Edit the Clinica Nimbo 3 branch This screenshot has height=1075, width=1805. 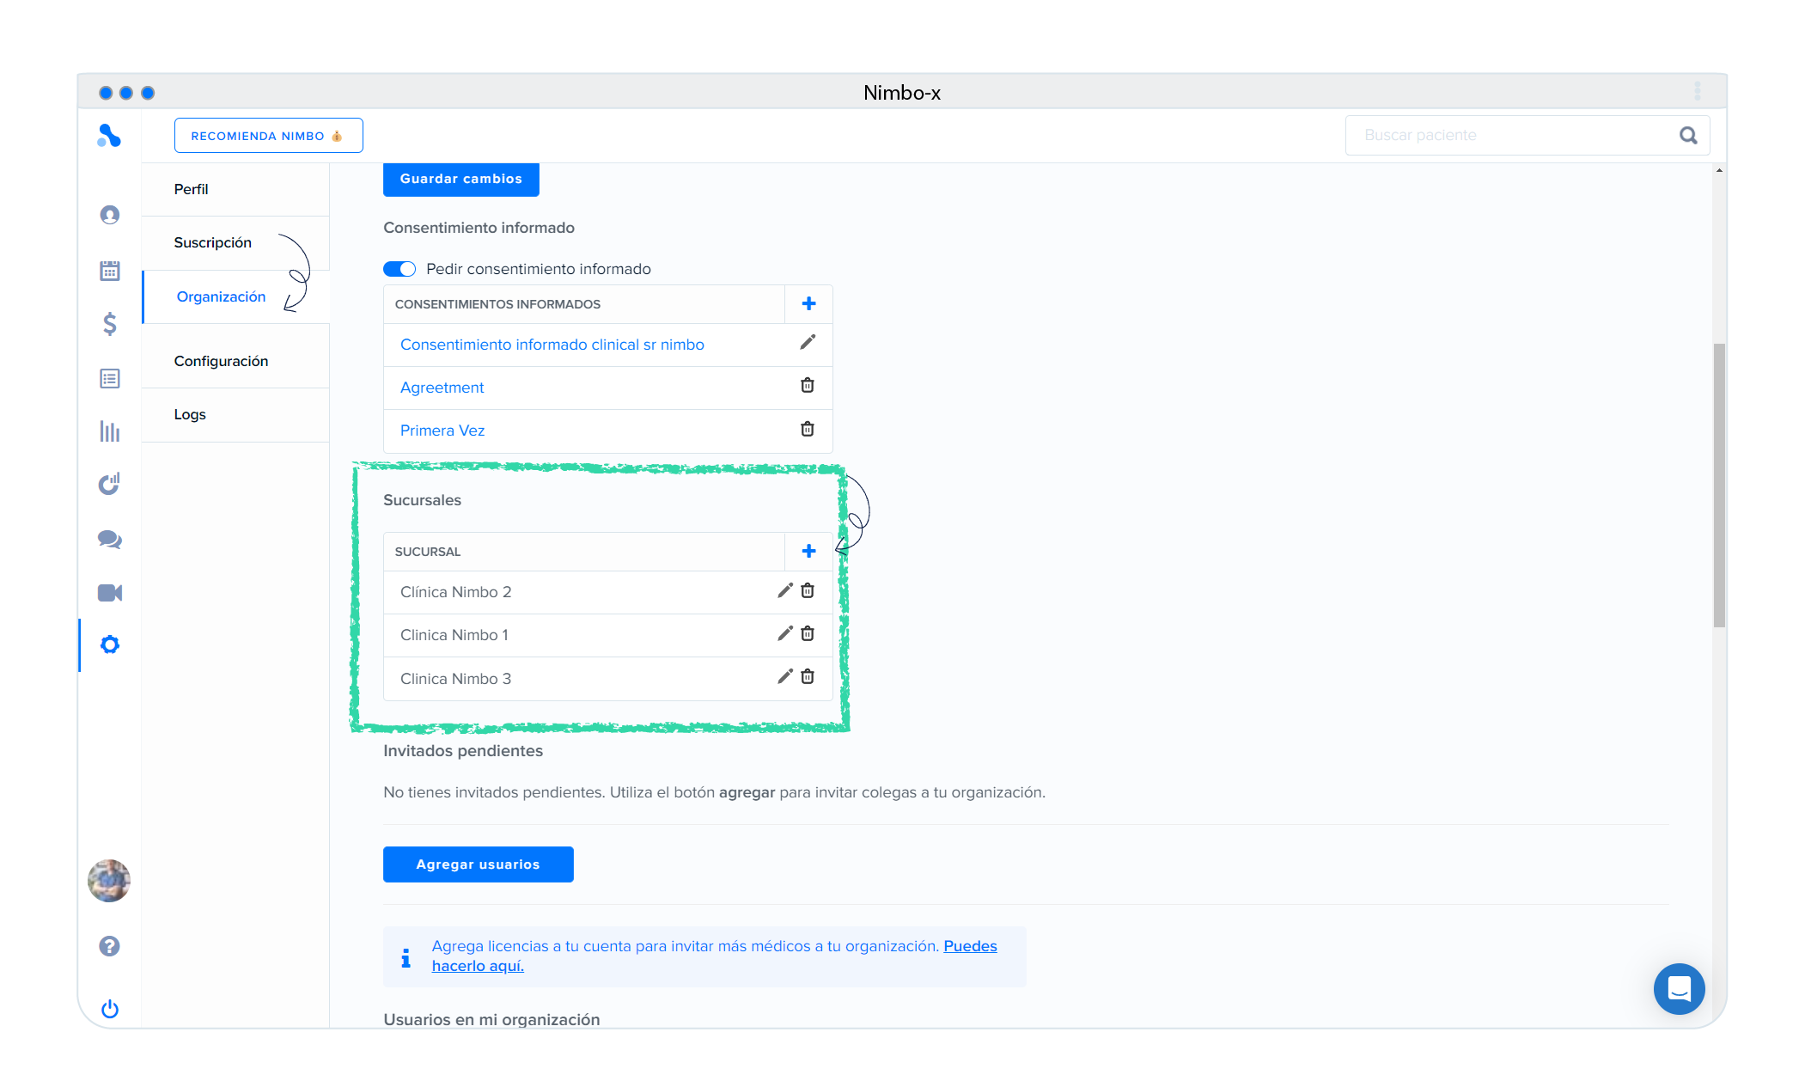point(784,676)
